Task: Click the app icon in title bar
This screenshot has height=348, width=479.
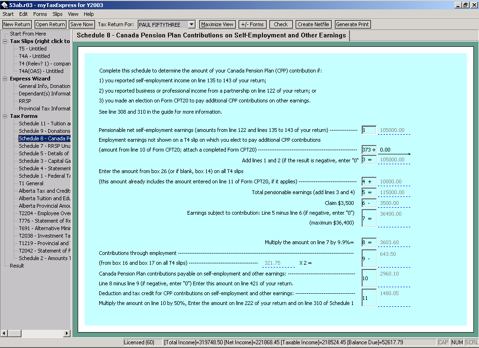Action: [5, 5]
